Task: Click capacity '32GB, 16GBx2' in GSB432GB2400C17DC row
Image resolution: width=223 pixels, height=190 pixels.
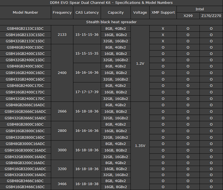Action: [116, 99]
